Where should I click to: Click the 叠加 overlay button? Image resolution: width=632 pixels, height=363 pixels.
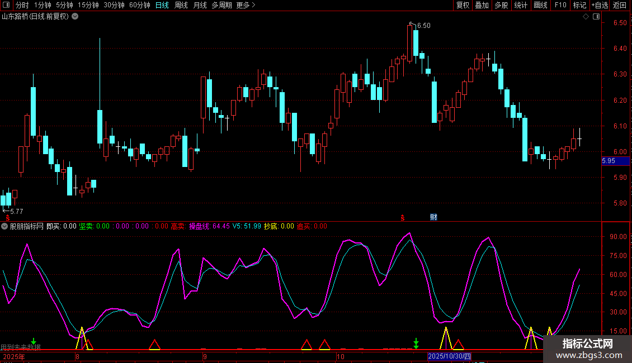click(482, 5)
